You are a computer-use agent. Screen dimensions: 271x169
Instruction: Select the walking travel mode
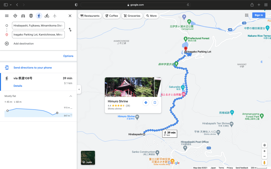[39, 16]
